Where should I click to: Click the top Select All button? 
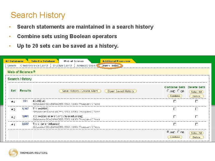coord(196,92)
